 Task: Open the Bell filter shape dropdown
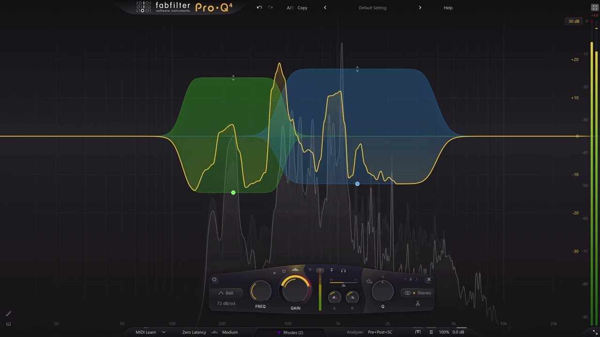point(226,293)
